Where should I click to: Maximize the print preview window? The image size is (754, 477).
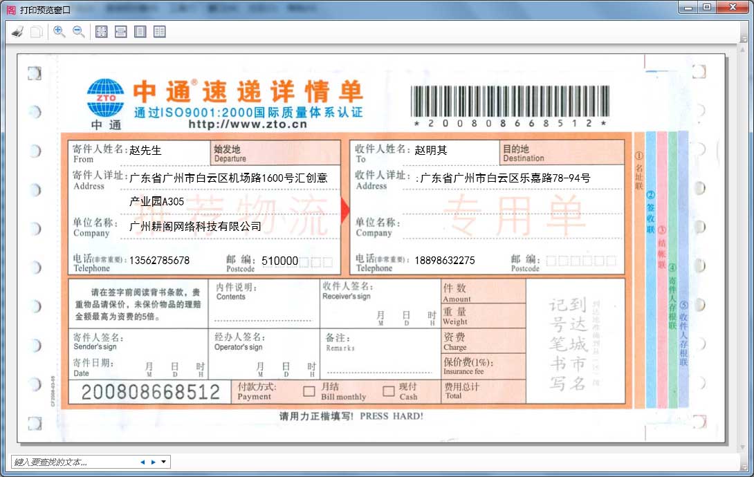click(707, 7)
